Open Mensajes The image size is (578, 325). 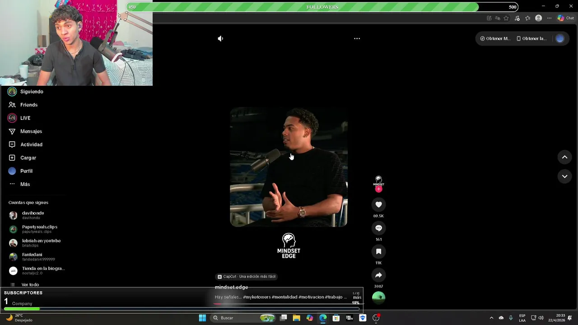click(x=26, y=131)
